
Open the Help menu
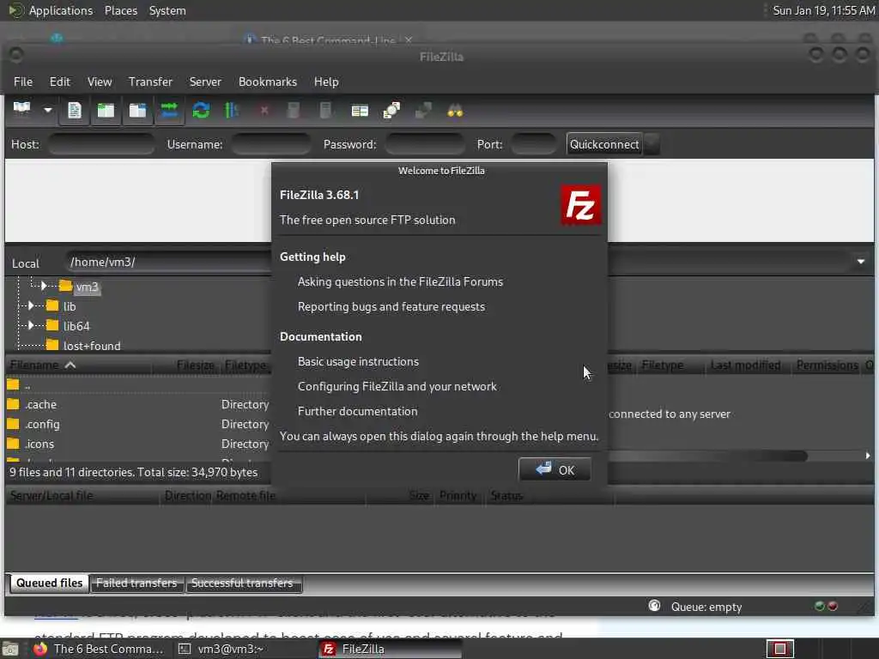tap(326, 82)
